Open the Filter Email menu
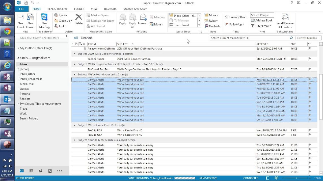Image resolution: width=323 pixels, height=181 pixels. [x=261, y=26]
